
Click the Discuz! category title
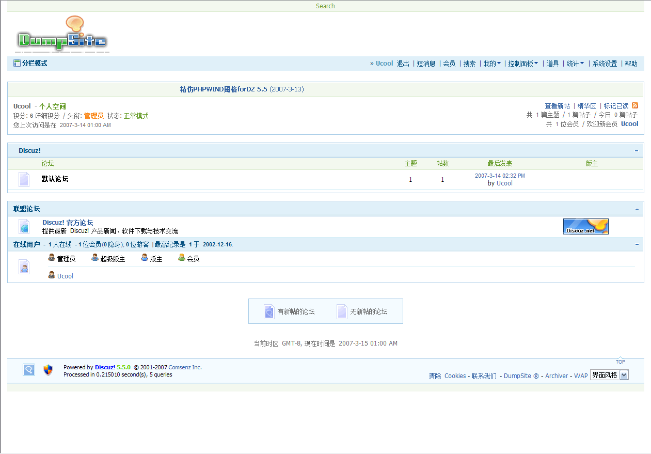[x=29, y=151]
